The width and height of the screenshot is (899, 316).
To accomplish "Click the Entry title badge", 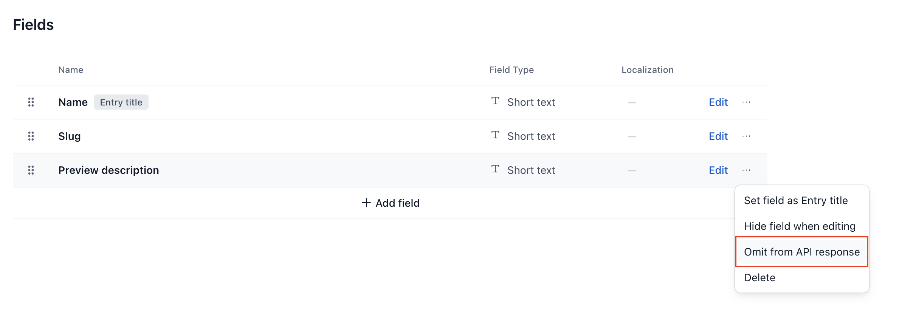I will pyautogui.click(x=121, y=102).
